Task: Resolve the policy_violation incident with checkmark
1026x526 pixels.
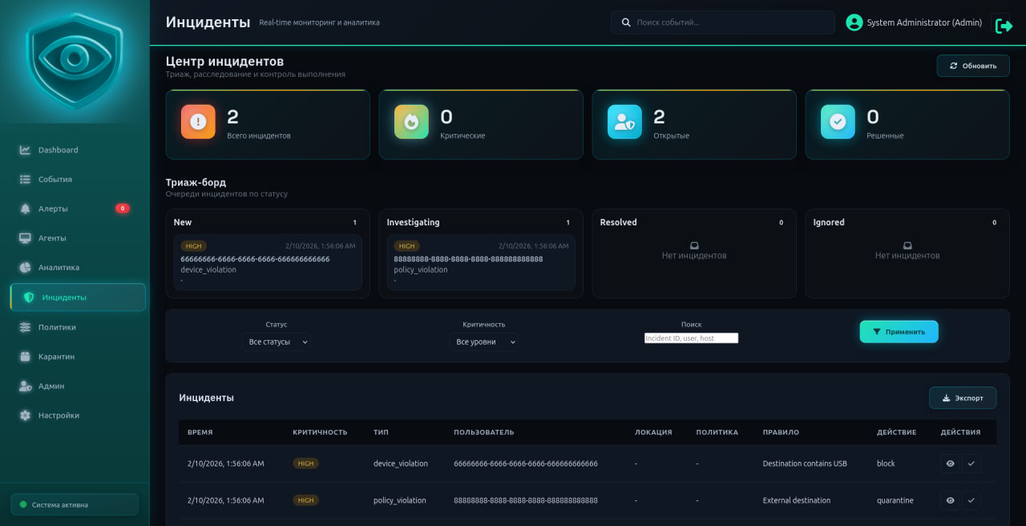Action: click(971, 500)
